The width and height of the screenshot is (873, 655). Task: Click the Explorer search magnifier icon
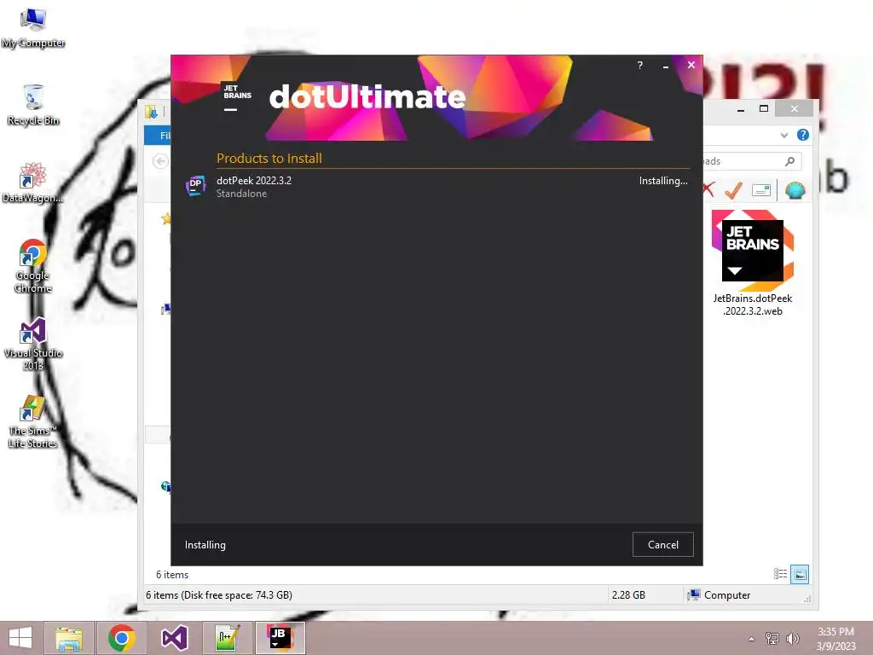click(789, 161)
